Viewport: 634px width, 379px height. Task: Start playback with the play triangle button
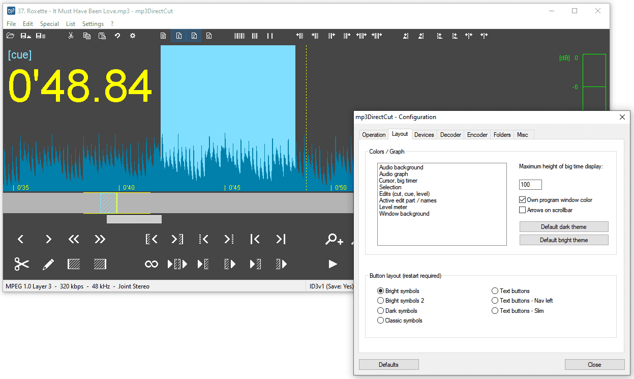point(333,264)
